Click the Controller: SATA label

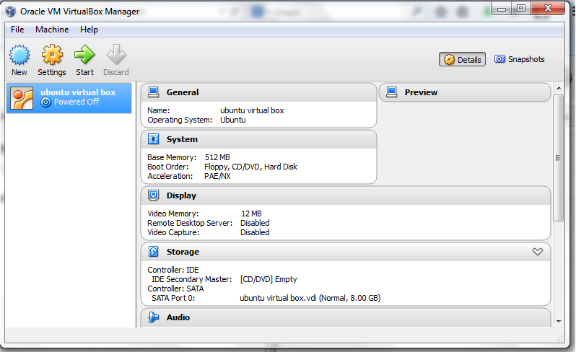pyautogui.click(x=175, y=289)
